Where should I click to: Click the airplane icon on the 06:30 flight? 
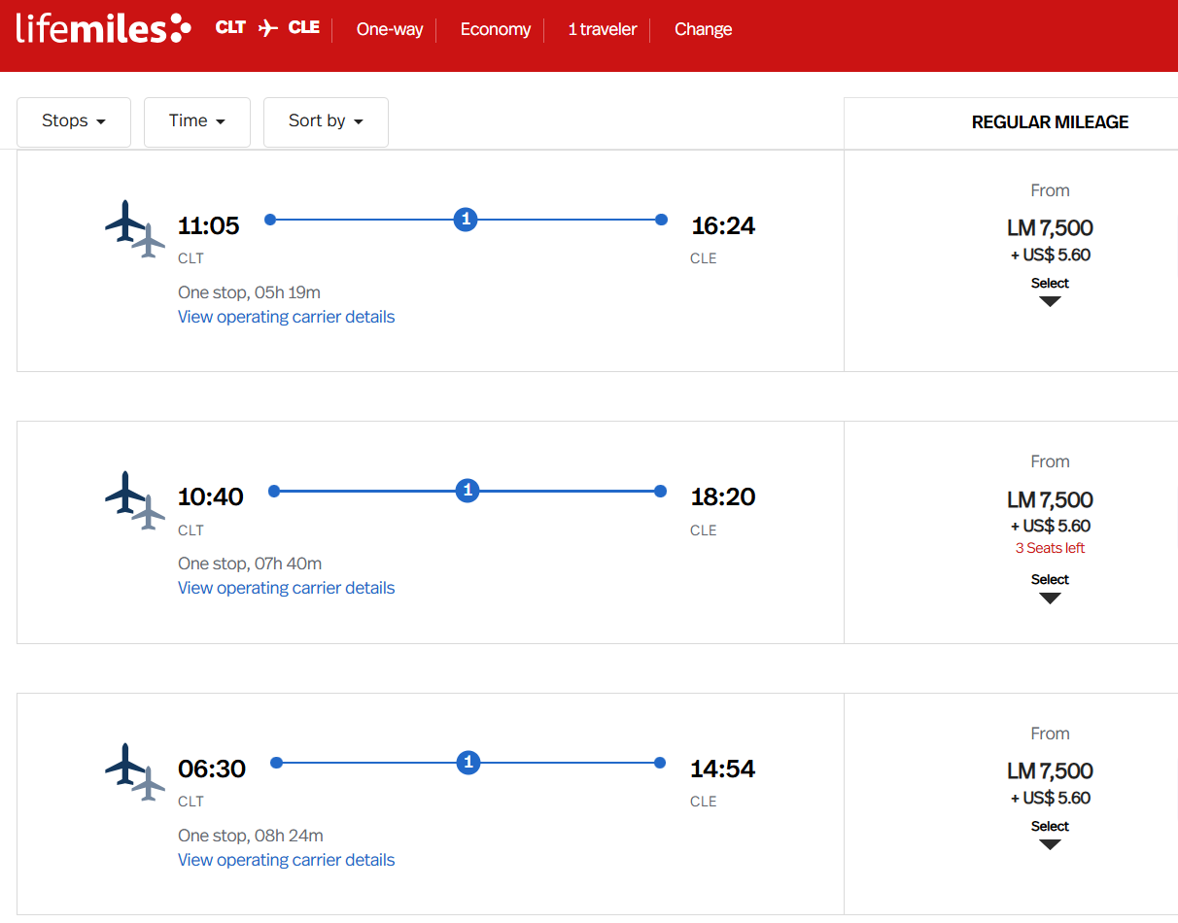(x=134, y=772)
